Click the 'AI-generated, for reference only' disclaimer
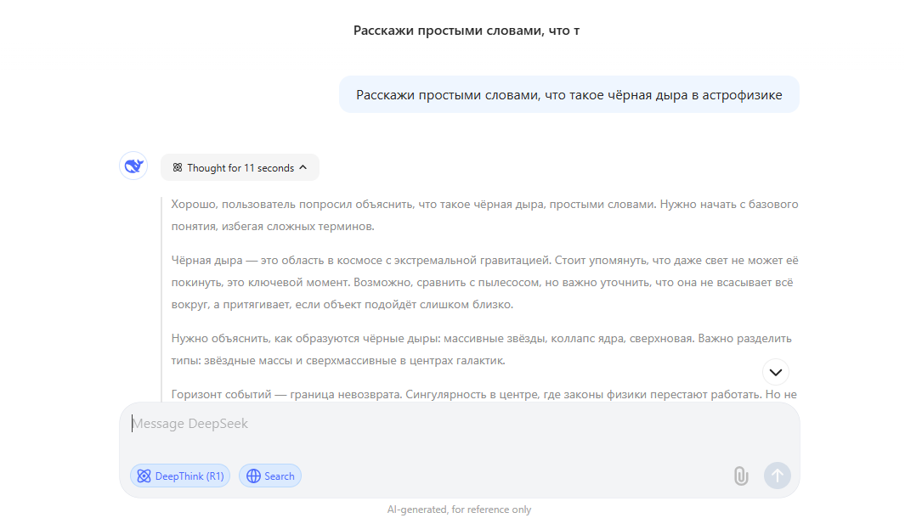 pos(459,510)
